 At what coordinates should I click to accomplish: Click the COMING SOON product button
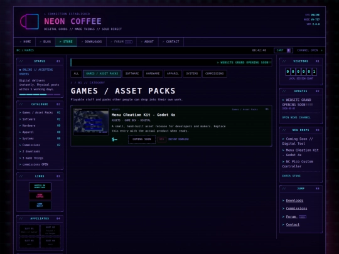[142, 139]
